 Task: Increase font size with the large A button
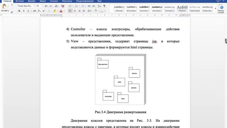click(46, 6)
